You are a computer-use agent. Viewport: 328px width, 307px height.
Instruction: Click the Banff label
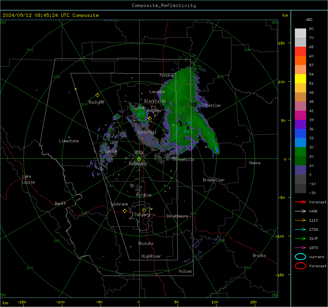pos(60,203)
